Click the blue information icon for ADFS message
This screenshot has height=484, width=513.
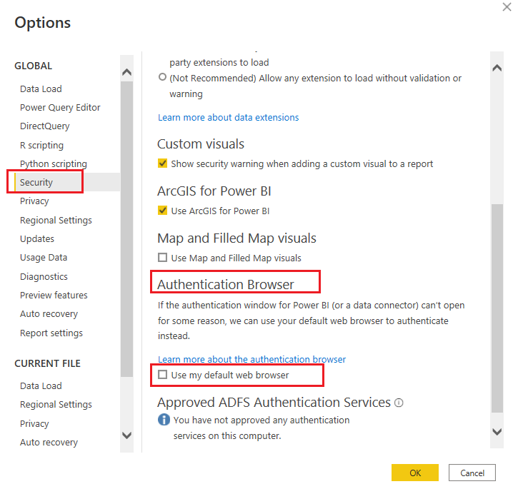(164, 420)
